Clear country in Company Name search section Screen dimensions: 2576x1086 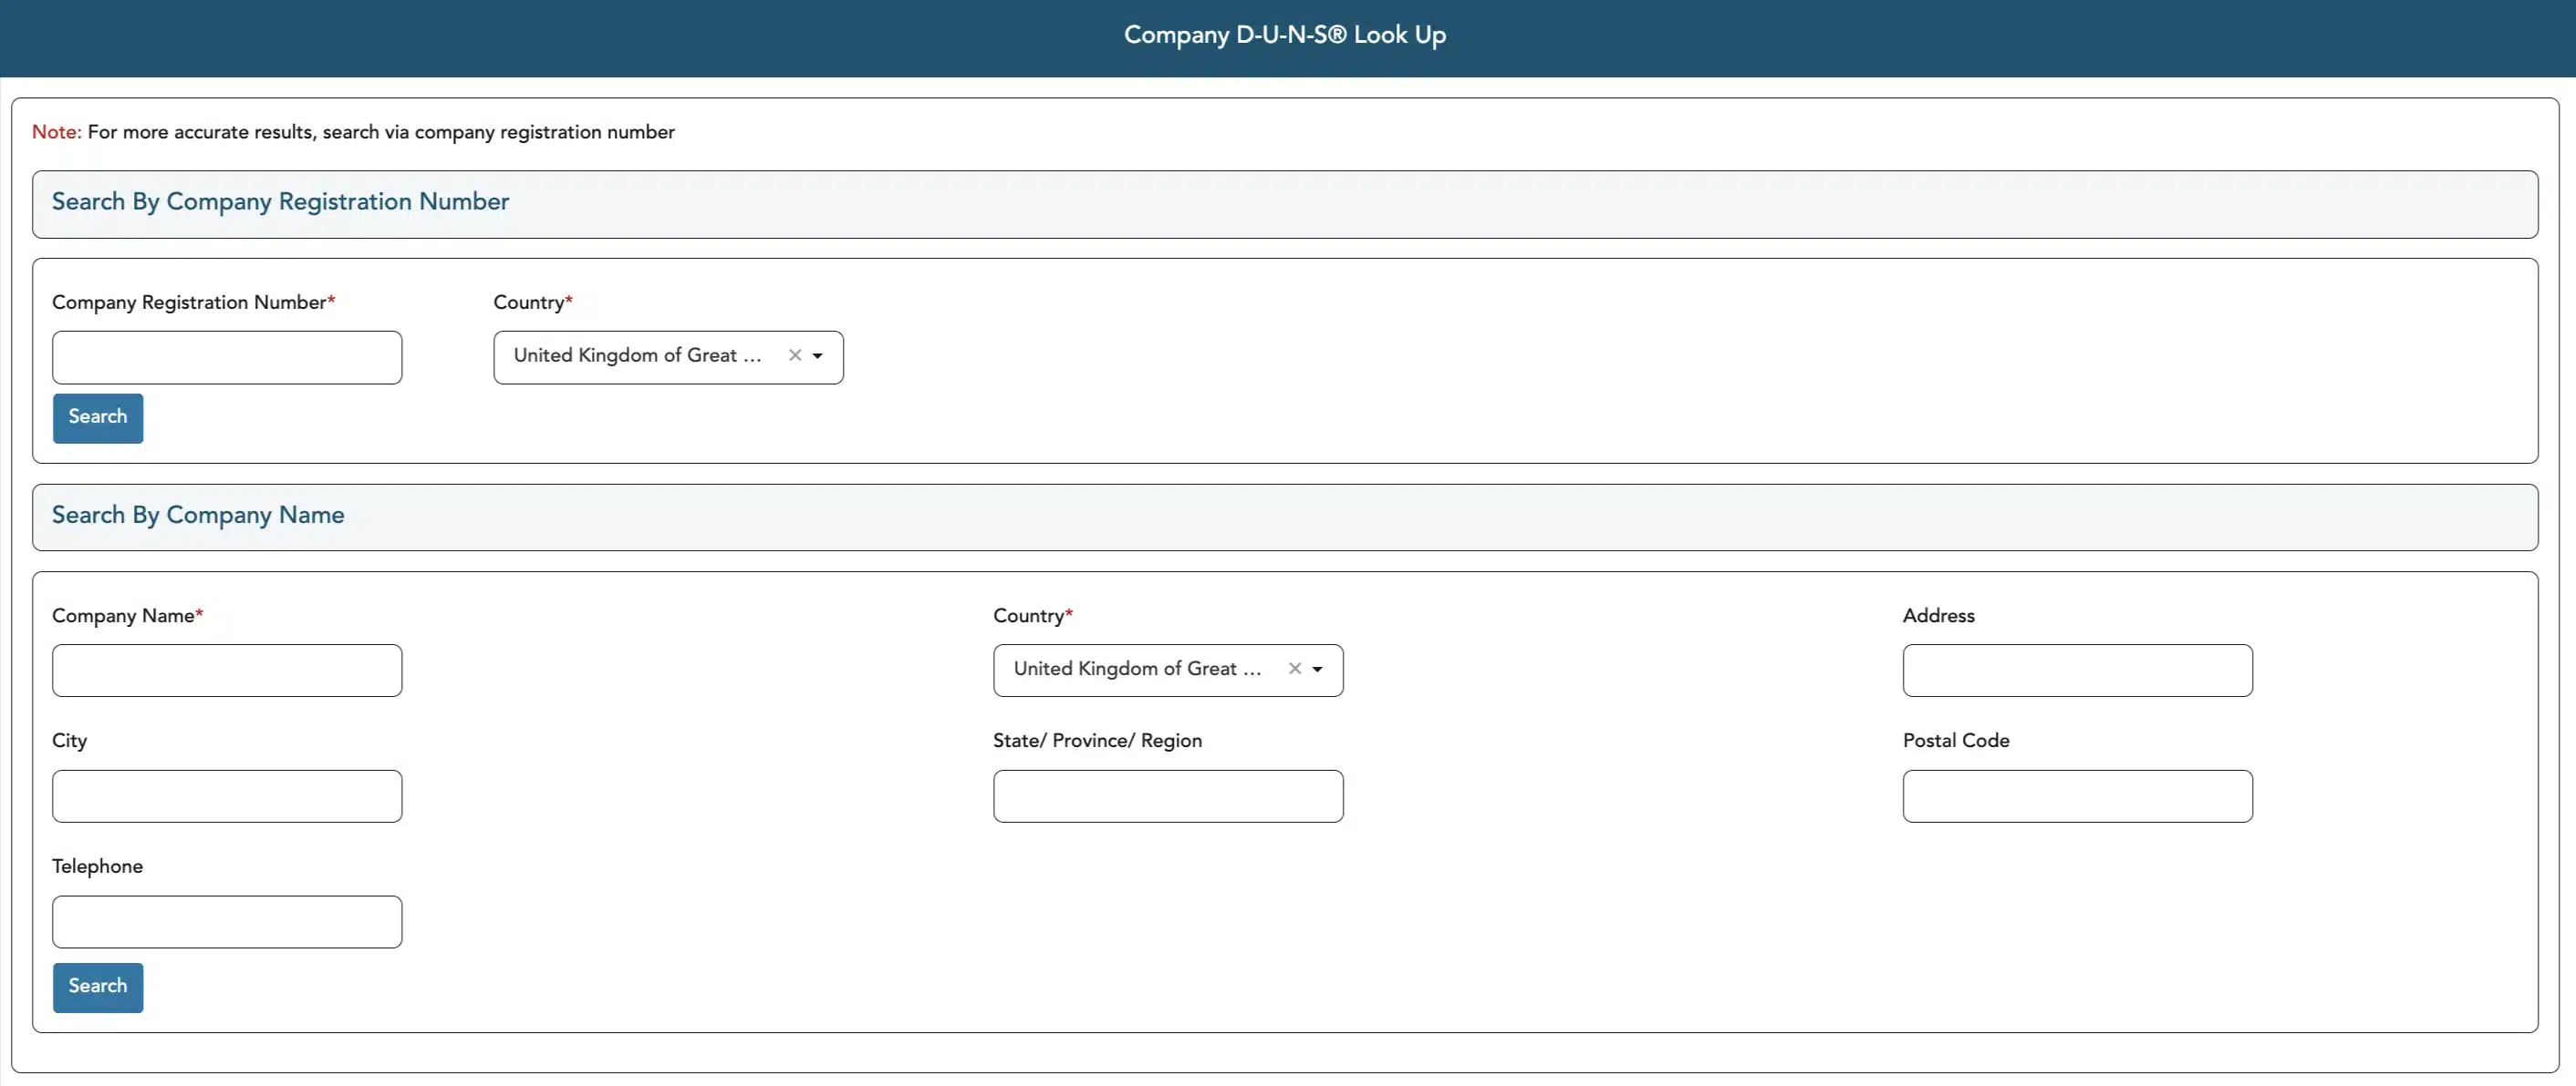[1295, 670]
